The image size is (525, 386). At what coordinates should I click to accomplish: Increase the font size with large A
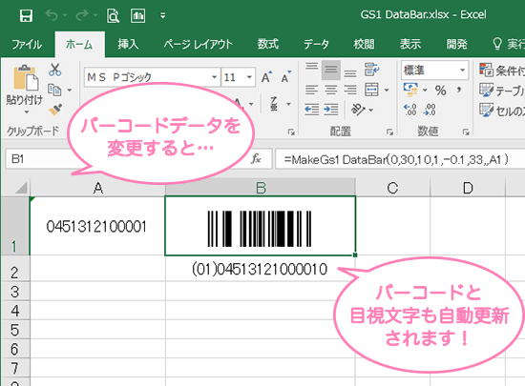coord(267,77)
